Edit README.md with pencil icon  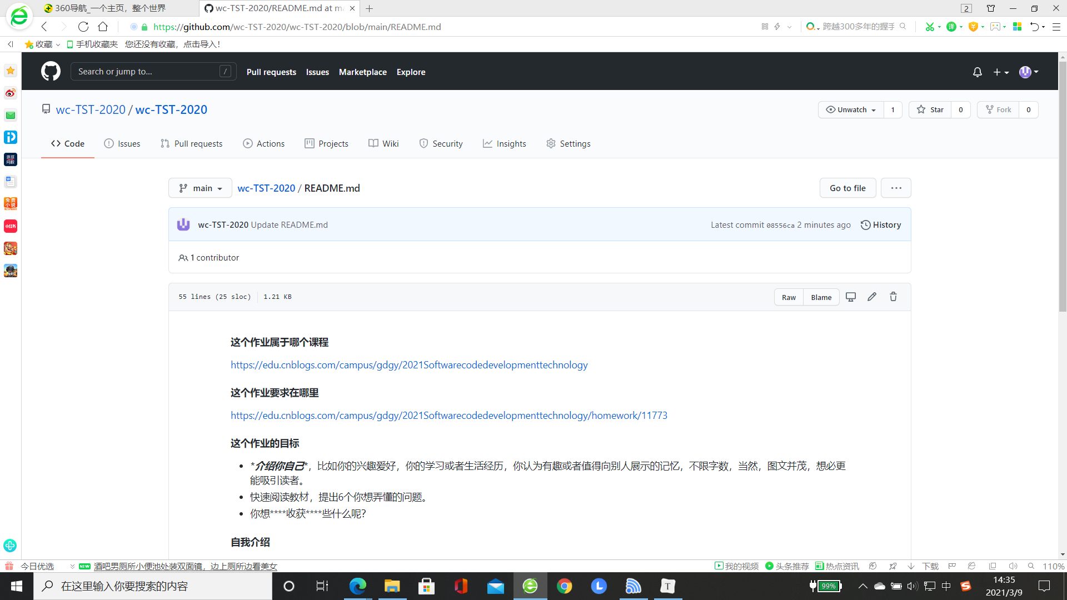872,297
